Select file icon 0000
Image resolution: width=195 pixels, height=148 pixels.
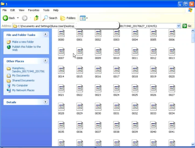coord(61,33)
